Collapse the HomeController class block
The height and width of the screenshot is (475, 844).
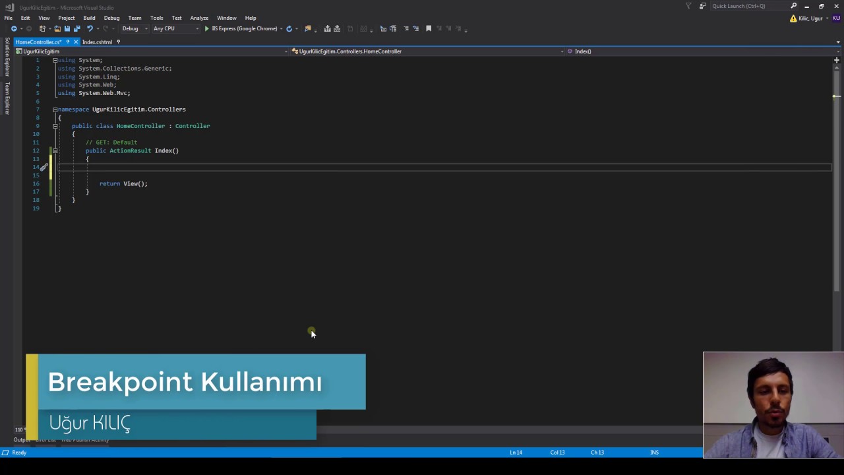click(55, 126)
